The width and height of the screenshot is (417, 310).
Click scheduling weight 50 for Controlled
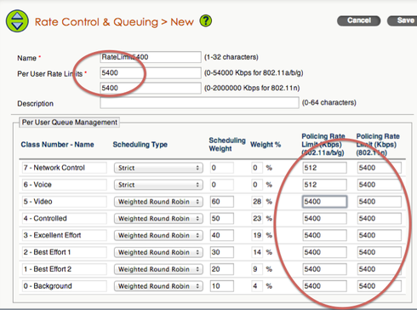(x=222, y=219)
